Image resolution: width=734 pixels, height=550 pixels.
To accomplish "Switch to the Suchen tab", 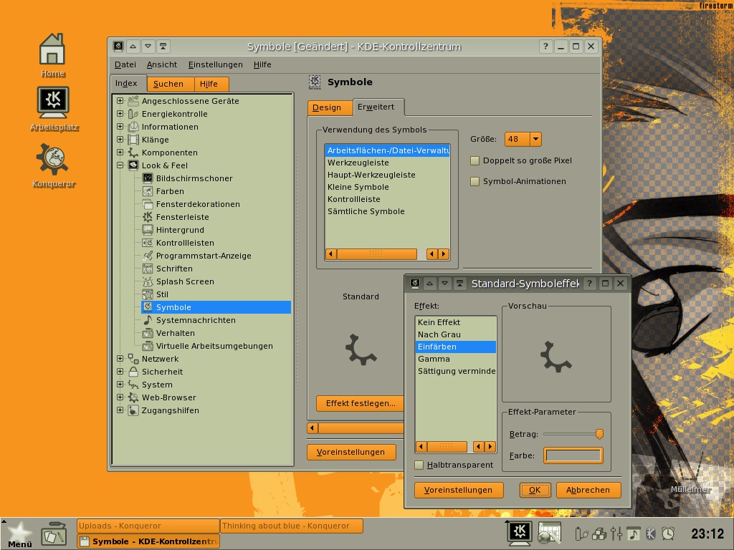I will [x=170, y=84].
